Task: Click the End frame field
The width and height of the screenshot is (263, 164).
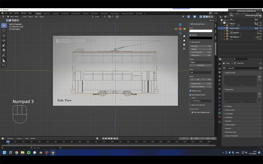Action: pos(211,138)
